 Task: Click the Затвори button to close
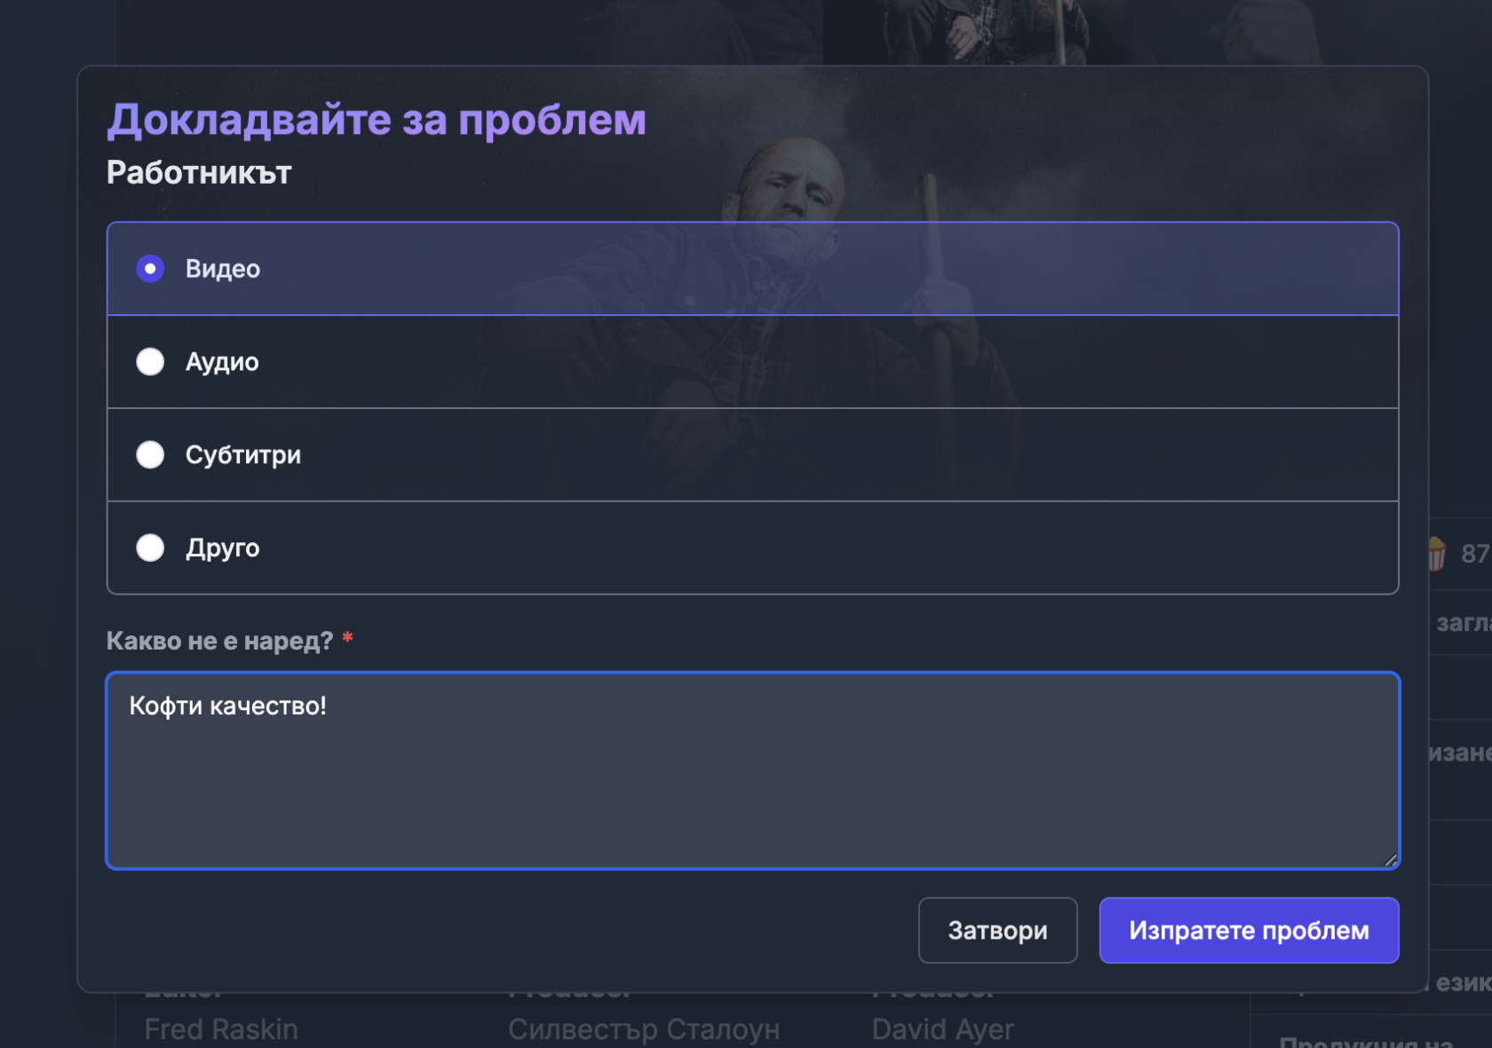tap(997, 930)
